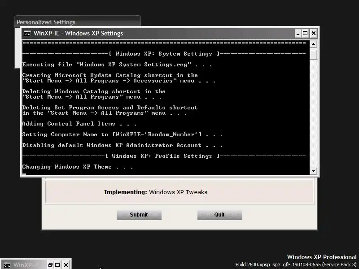Screen dimensions: 359x269
Task: Click the "Changing Windows XP Theme" console line
Action: (77, 167)
